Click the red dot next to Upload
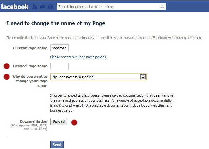This screenshot has width=209, height=149. coord(74,122)
